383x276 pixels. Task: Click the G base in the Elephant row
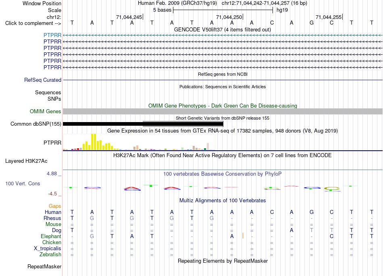92,236
